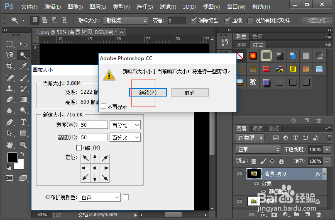Open width unit 百分比 dropdown
Image resolution: width=335 pixels, height=220 pixels.
(125, 125)
